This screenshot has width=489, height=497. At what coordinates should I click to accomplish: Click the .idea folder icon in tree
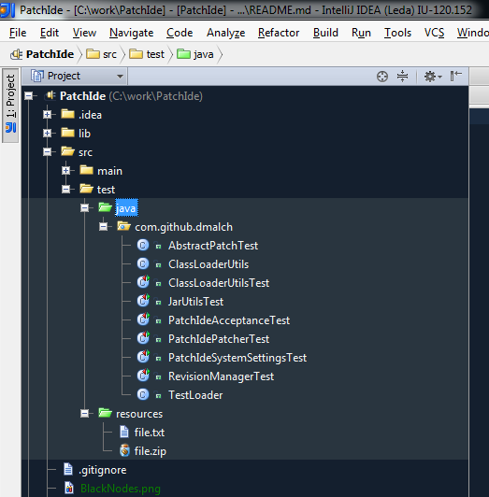pos(67,114)
